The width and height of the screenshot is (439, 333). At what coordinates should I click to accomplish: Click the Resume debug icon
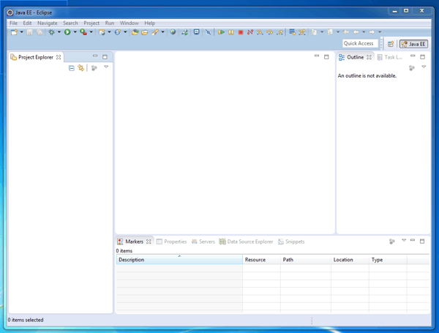coord(221,32)
